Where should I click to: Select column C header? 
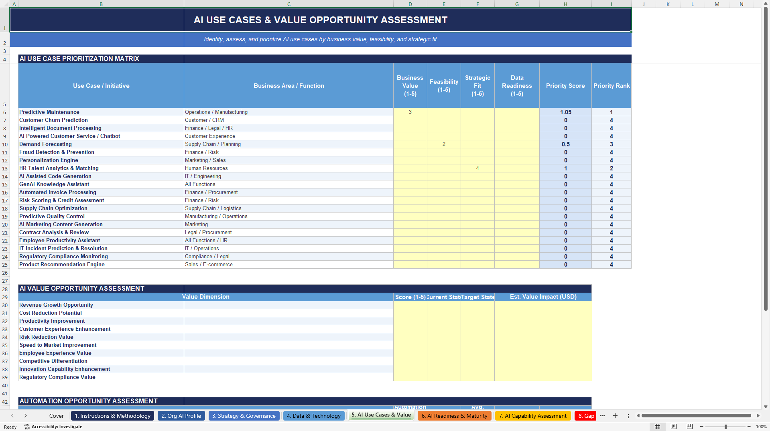(x=288, y=4)
